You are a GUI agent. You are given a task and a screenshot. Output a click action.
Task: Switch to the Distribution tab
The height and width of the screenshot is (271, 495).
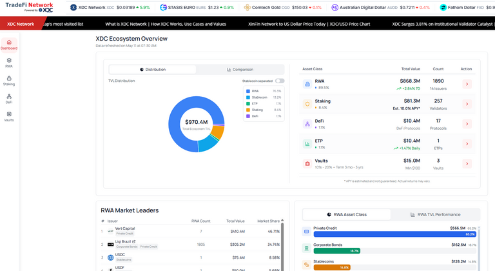pos(153,70)
